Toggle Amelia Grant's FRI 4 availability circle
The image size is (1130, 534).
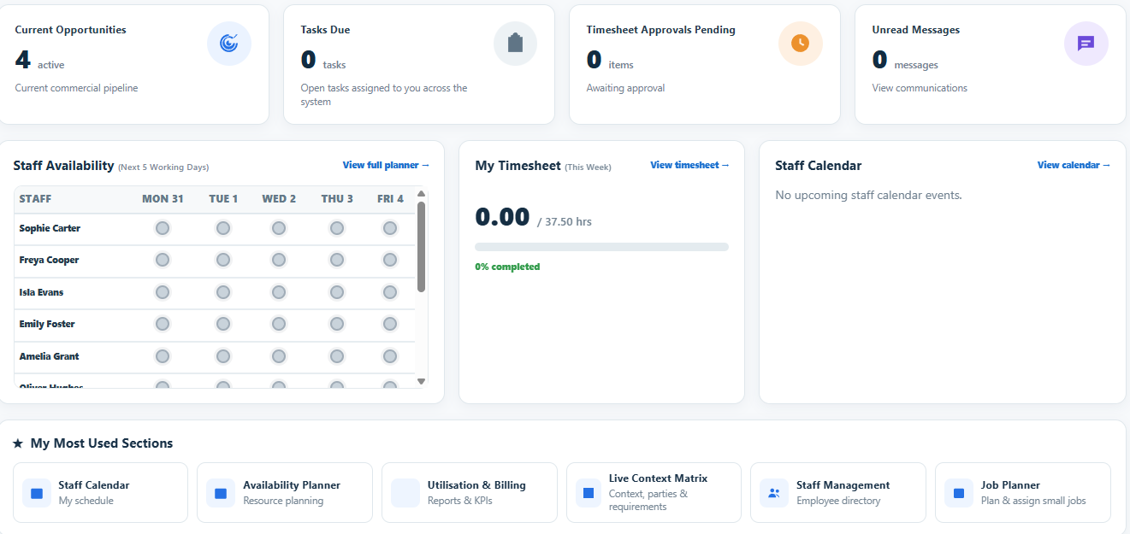click(x=390, y=356)
